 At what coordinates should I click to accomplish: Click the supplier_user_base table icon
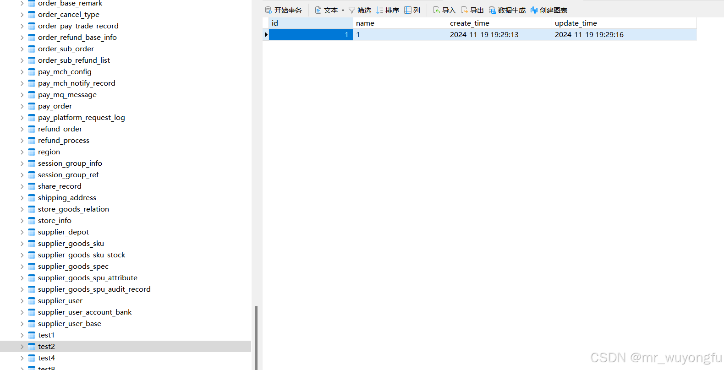click(x=32, y=324)
